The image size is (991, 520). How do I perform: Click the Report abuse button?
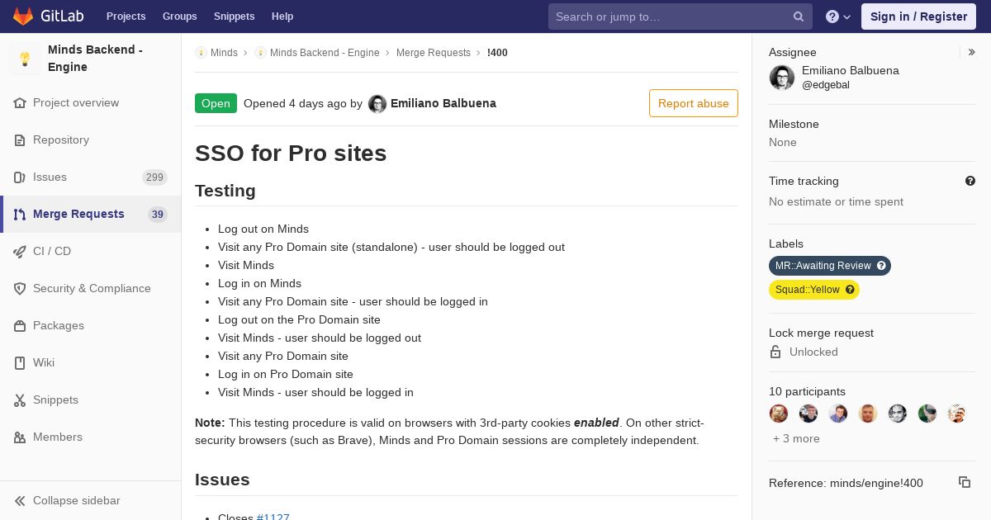(694, 103)
